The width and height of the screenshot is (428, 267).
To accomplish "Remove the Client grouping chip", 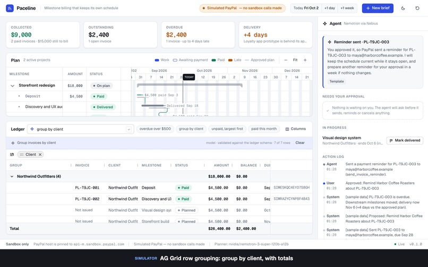I will (x=40, y=155).
